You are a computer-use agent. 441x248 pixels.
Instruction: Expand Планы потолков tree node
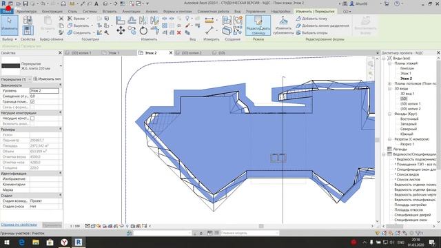[390, 83]
